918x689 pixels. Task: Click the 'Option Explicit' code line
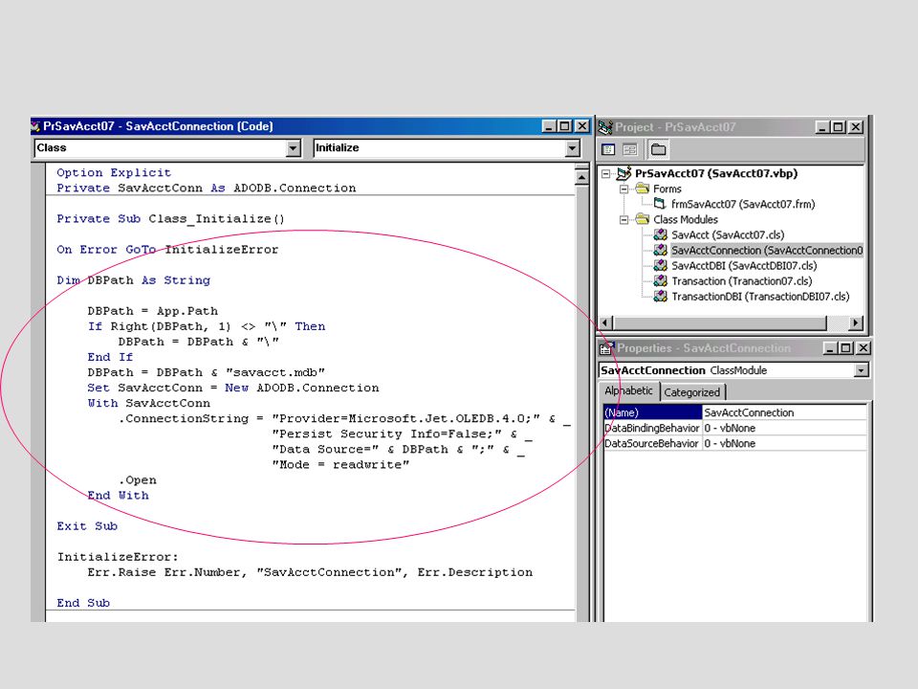point(114,173)
